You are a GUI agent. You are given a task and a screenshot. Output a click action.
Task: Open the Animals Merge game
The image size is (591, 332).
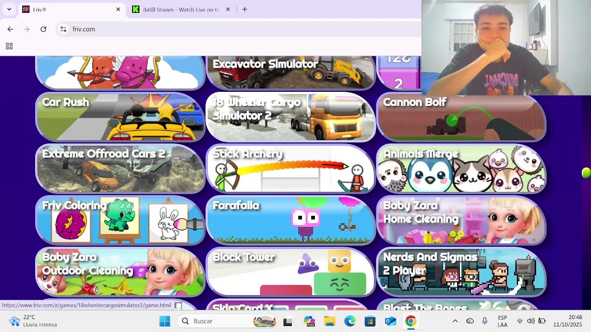click(x=462, y=169)
